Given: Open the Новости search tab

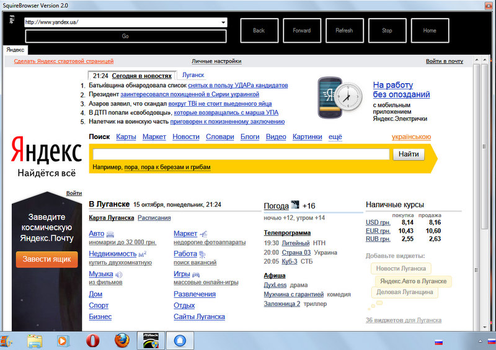Looking at the screenshot, I should click(185, 137).
